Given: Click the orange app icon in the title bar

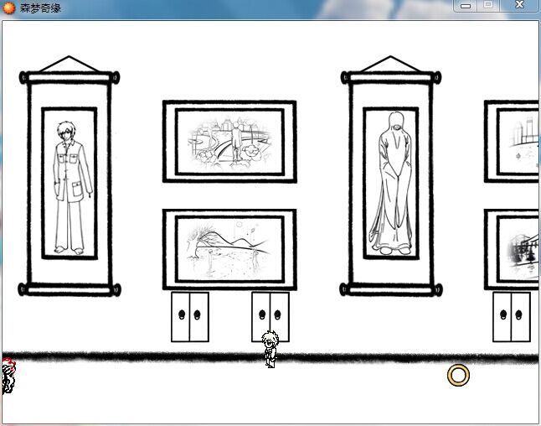Looking at the screenshot, I should pyautogui.click(x=9, y=8).
